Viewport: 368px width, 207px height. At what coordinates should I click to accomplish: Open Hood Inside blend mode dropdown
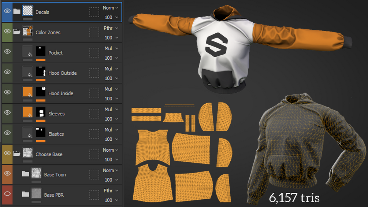(111, 89)
